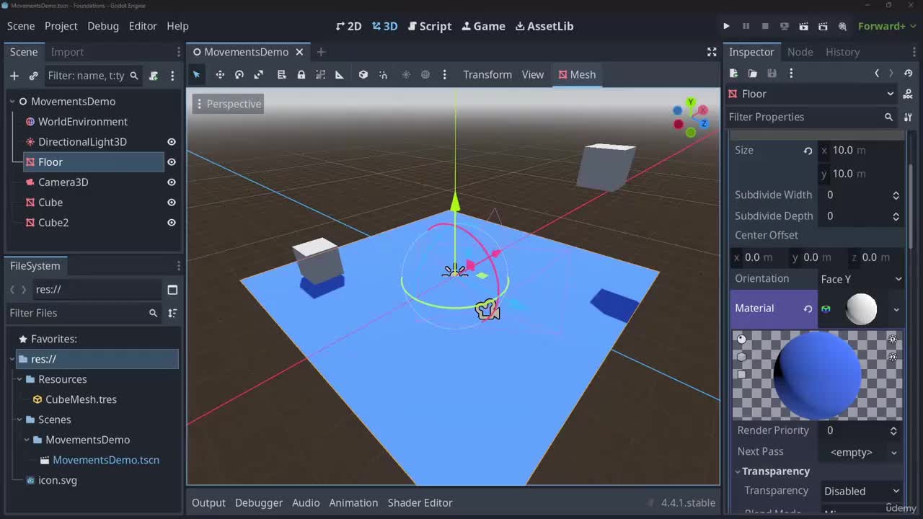Toggle FileSystem split mode icon
This screenshot has height=519, width=923.
point(172,290)
